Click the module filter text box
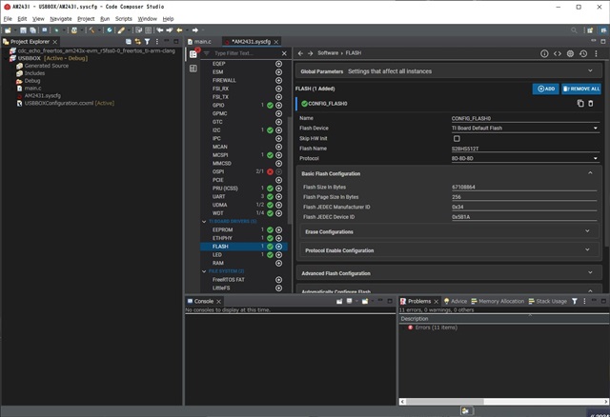Image resolution: width=610 pixels, height=417 pixels. pos(245,53)
